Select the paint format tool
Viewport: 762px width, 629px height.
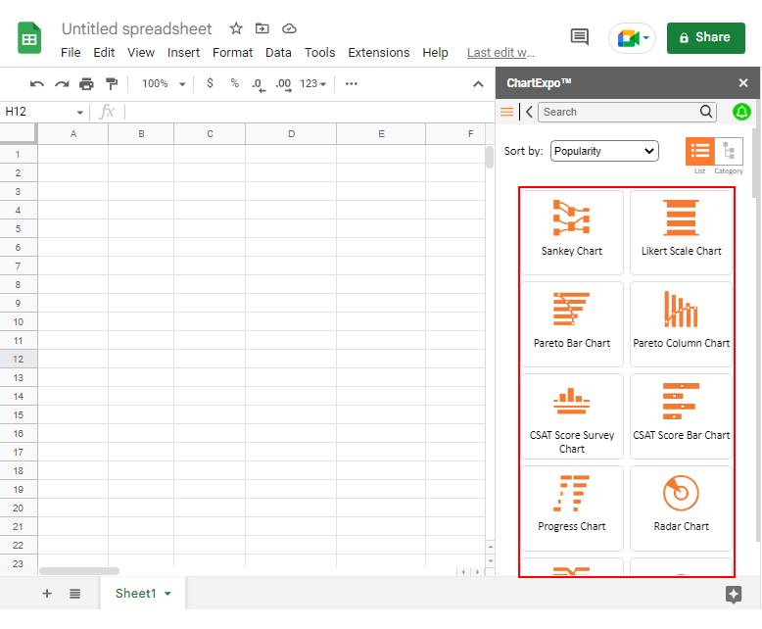click(112, 84)
